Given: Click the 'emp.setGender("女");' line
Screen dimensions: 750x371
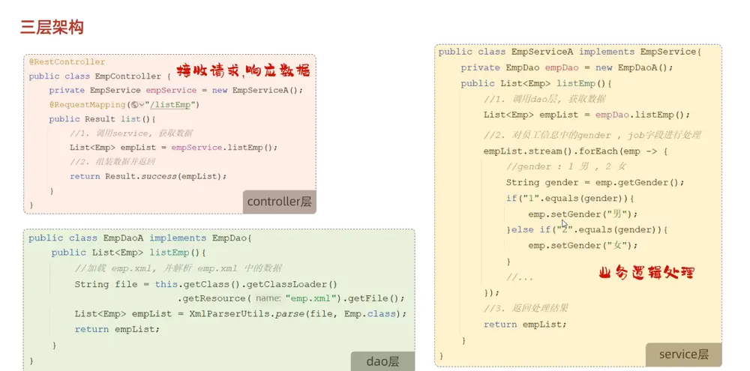Looking at the screenshot, I should coord(583,246).
